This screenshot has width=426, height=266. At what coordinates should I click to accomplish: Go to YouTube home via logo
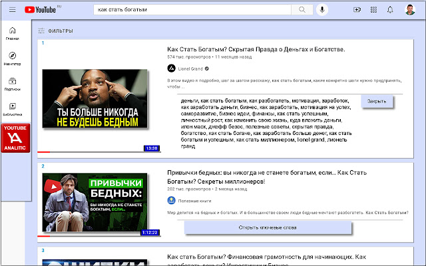(x=40, y=10)
